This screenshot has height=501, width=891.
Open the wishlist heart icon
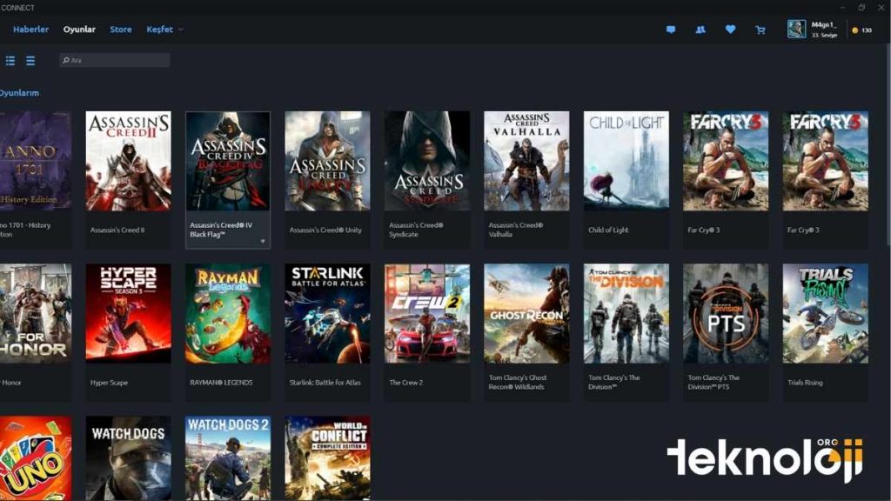(730, 29)
